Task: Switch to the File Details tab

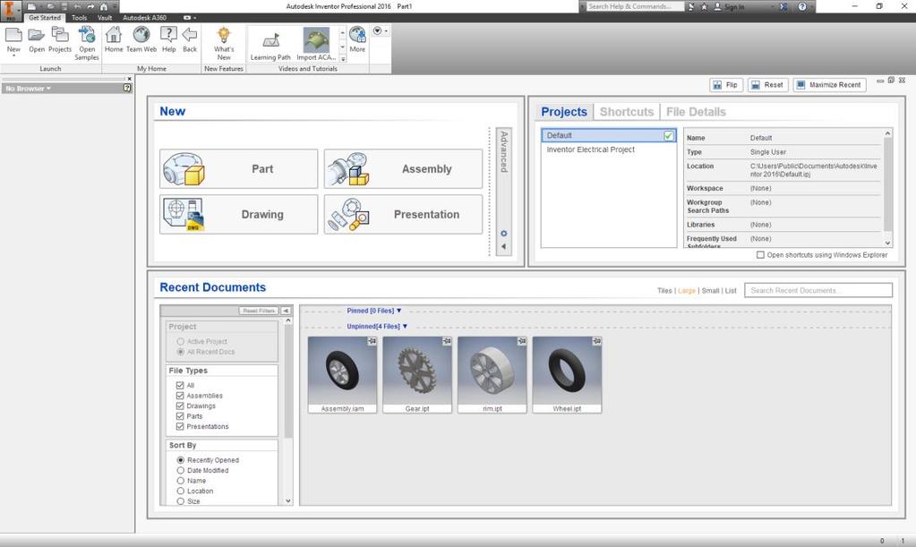Action: 696,112
